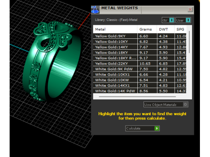Image resolution: width=210 pixels, height=157 pixels.
Task: Click the horizontal scrollbar under the table
Action: 137,96
